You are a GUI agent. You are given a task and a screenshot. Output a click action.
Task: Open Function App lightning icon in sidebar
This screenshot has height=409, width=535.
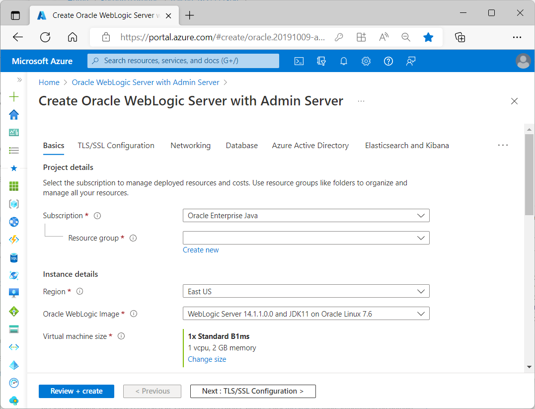pos(13,240)
